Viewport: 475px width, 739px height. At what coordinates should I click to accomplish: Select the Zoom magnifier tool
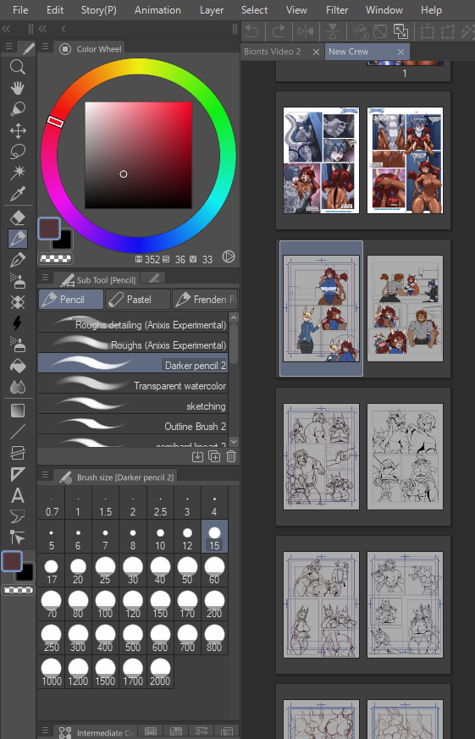[x=18, y=67]
